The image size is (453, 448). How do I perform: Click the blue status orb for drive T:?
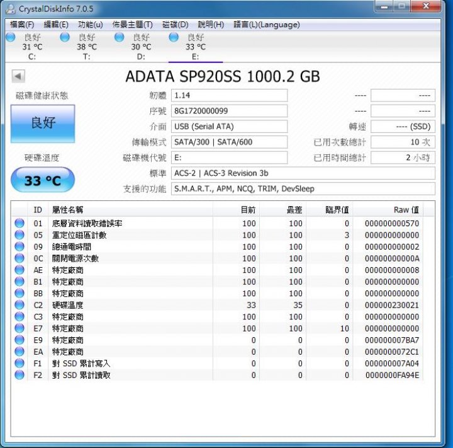(65, 37)
